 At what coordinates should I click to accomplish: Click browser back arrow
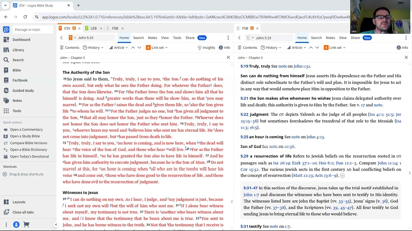6,17
